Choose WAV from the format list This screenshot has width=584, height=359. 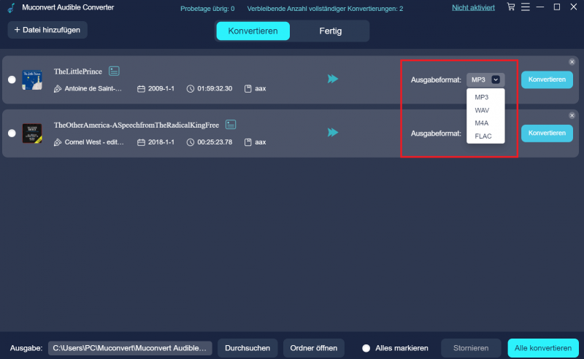(482, 110)
